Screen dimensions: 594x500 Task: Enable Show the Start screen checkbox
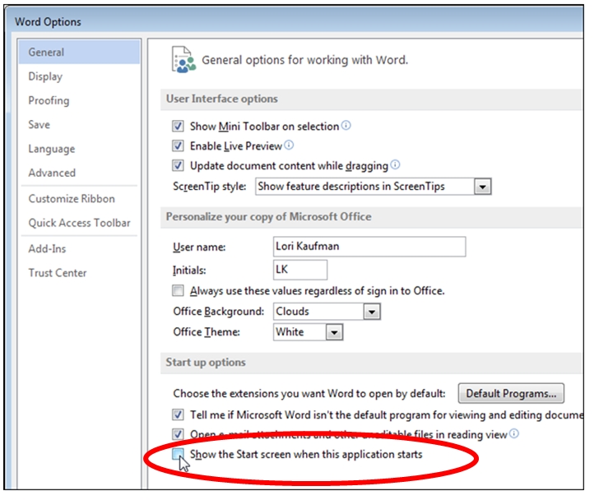(179, 454)
